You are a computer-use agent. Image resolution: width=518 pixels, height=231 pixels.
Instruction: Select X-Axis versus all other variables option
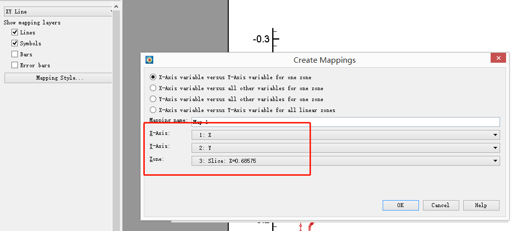click(153, 88)
